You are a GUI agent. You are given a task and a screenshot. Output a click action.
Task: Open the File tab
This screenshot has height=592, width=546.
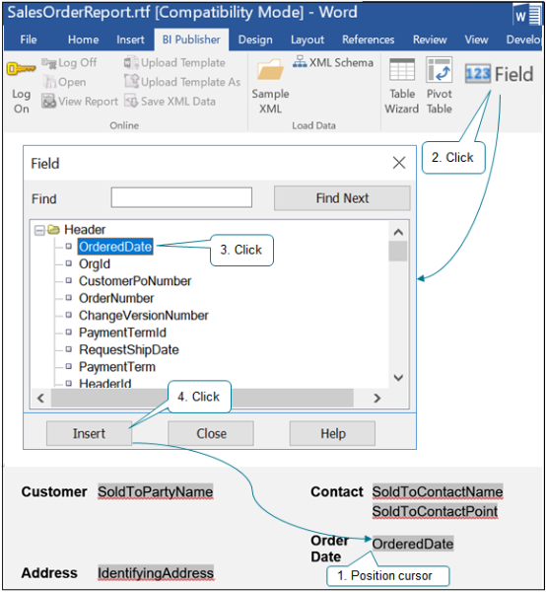tap(29, 39)
